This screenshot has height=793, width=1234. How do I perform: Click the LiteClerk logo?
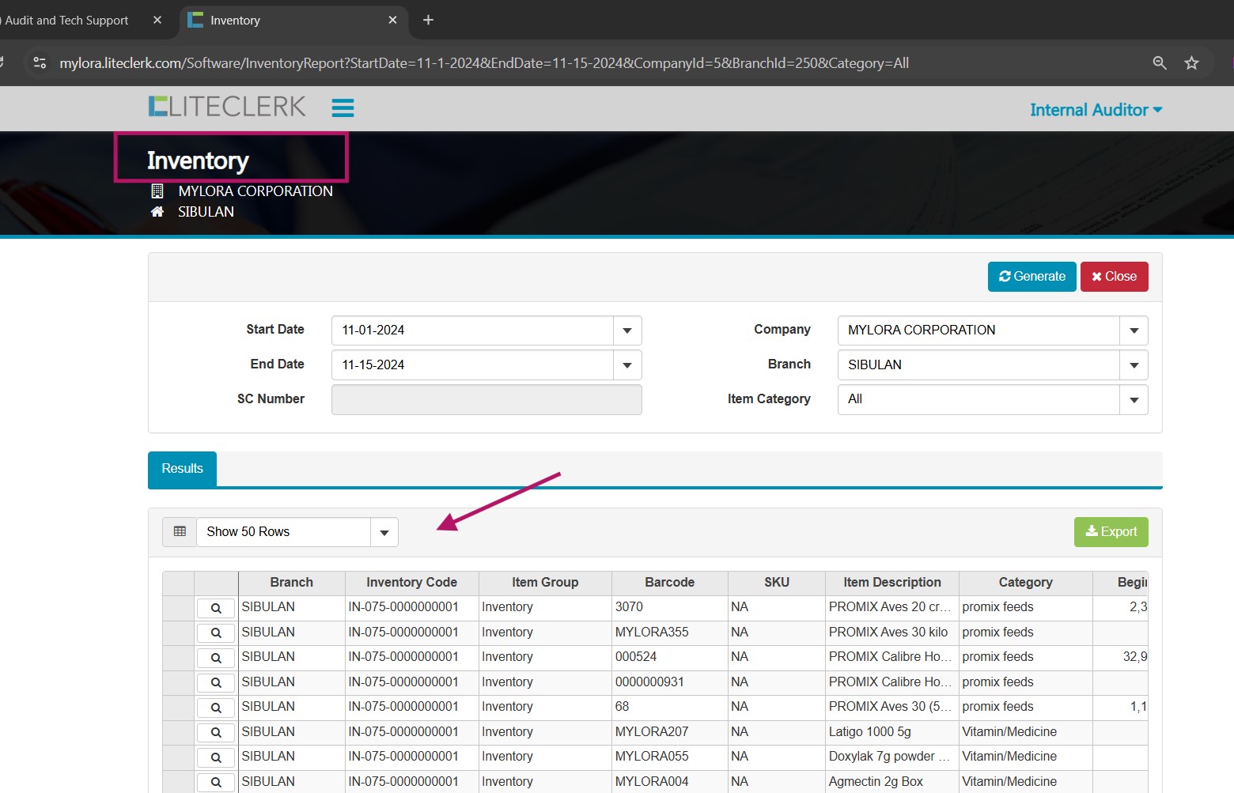click(227, 107)
